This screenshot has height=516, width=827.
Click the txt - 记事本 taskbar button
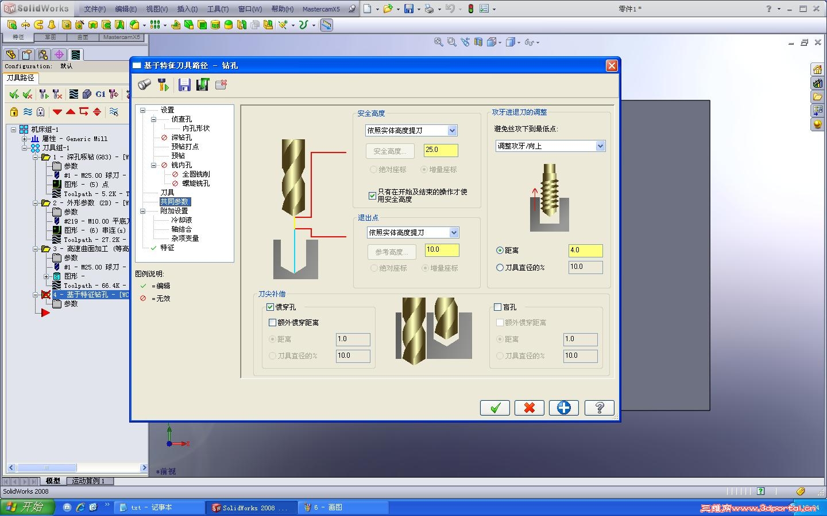pyautogui.click(x=159, y=507)
